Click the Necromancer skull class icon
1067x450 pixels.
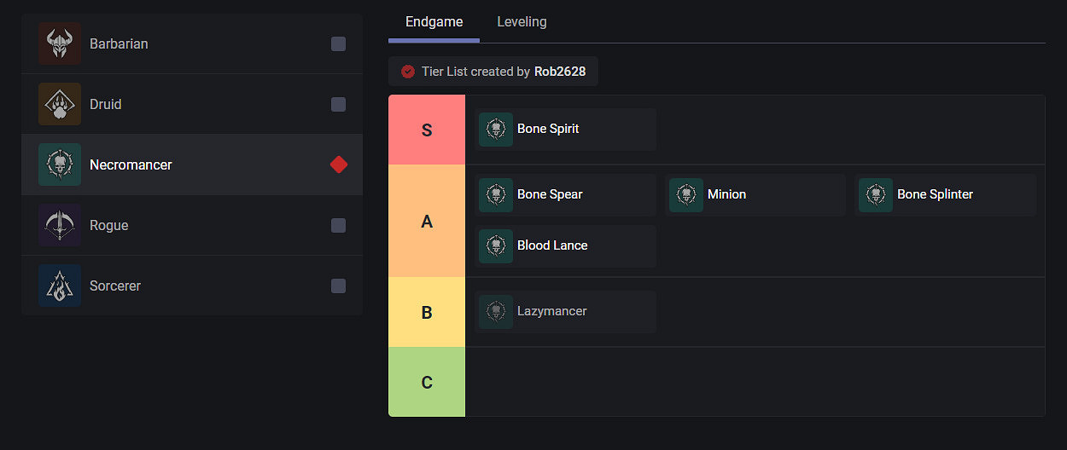click(x=60, y=164)
